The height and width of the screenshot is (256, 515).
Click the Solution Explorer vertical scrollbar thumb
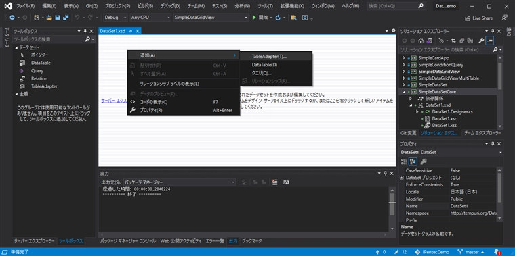coord(499,76)
